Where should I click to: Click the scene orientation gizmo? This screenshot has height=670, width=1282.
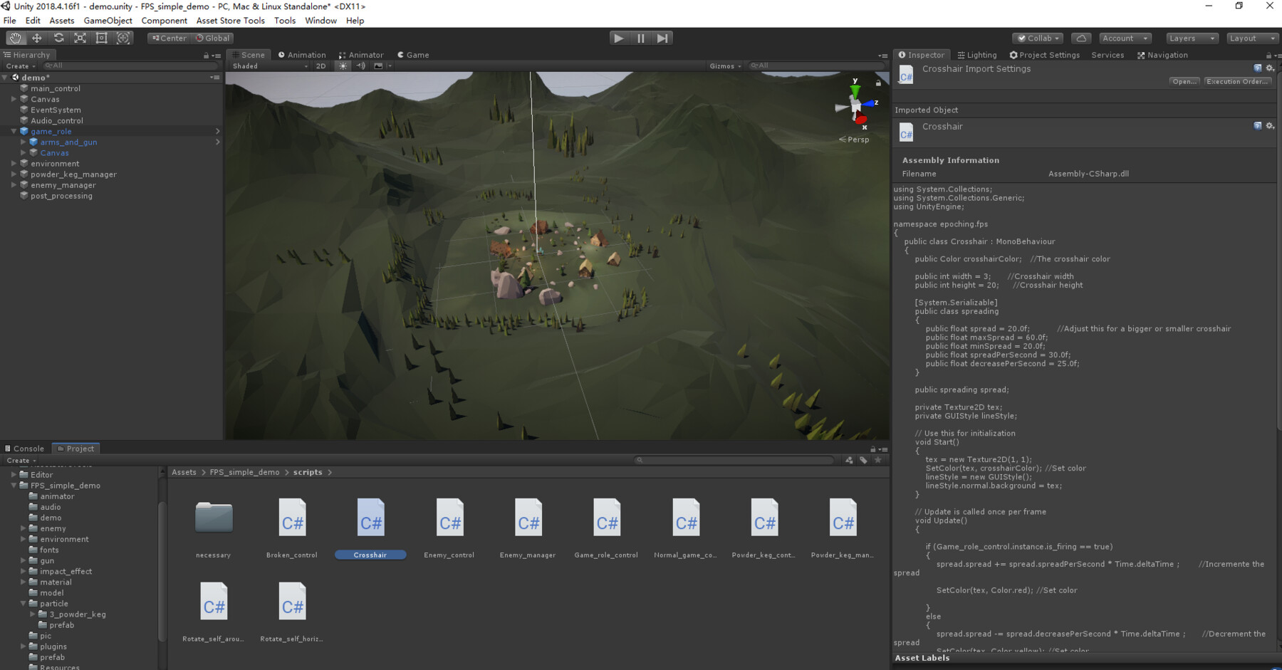tap(855, 106)
